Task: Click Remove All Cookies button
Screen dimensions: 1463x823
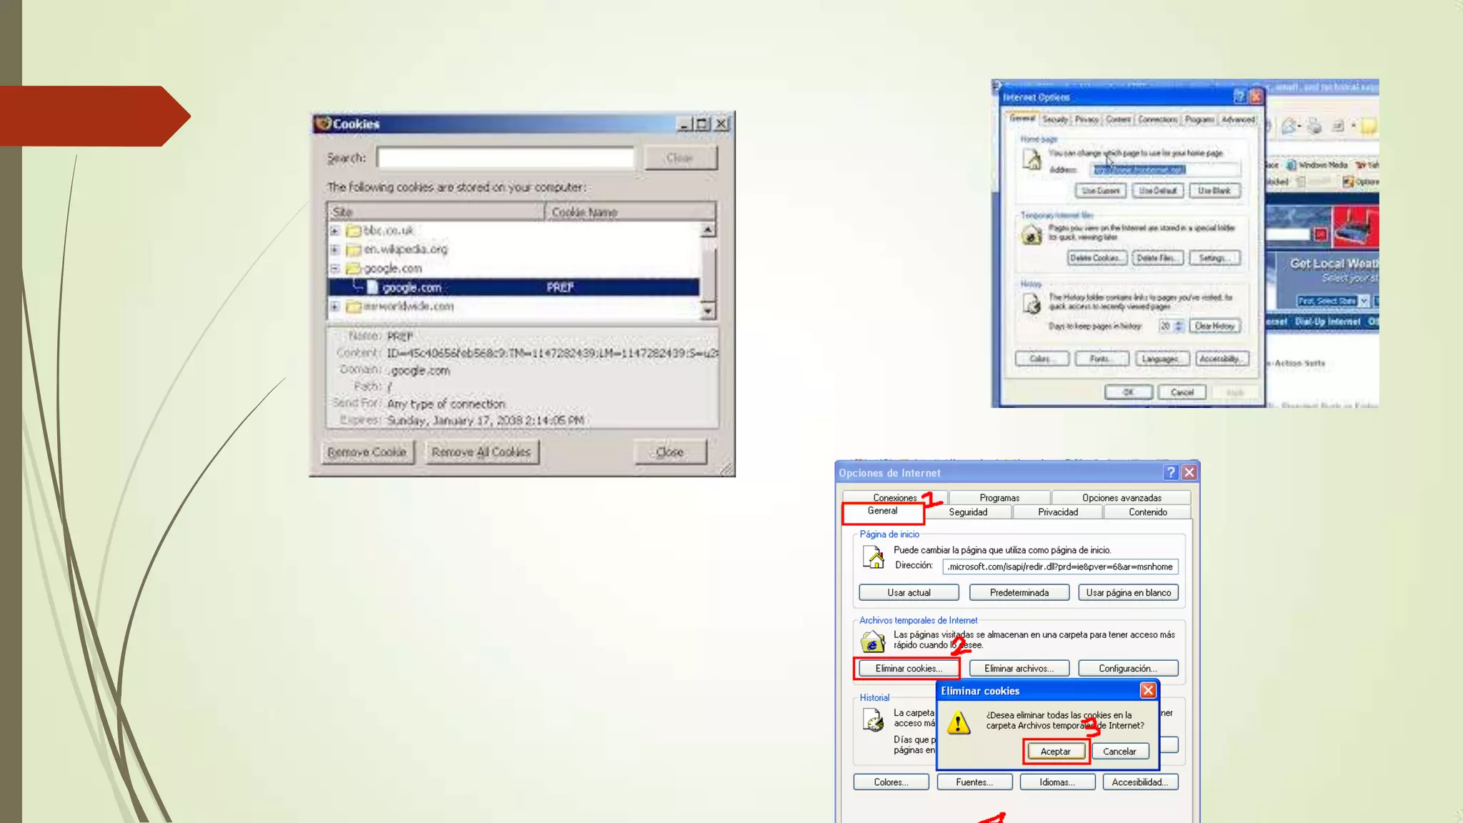Action: point(481,452)
